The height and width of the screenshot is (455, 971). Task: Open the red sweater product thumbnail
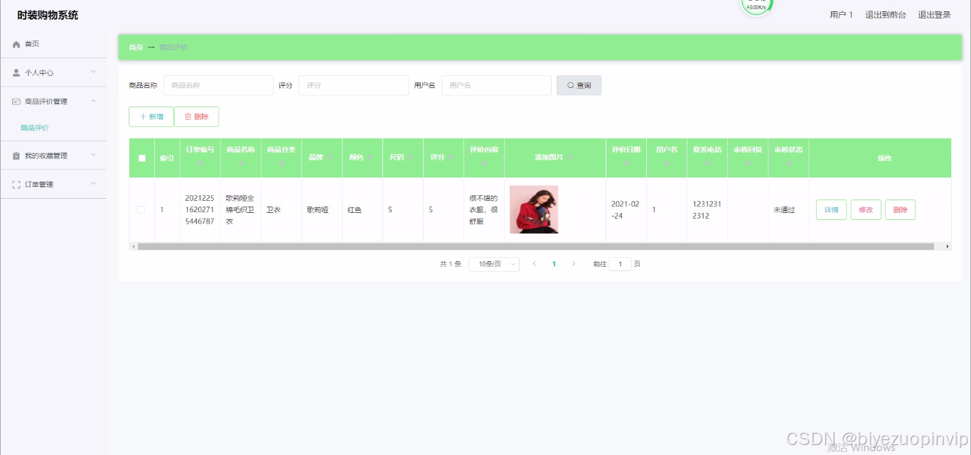click(x=534, y=209)
